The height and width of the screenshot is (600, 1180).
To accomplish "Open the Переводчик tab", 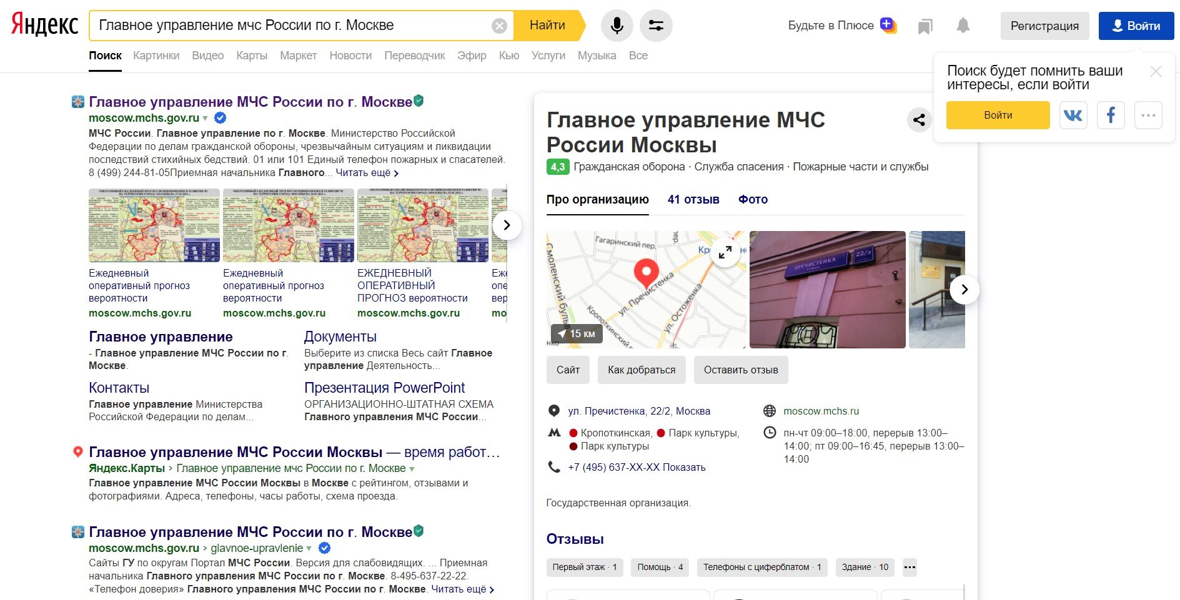I will pyautogui.click(x=415, y=56).
